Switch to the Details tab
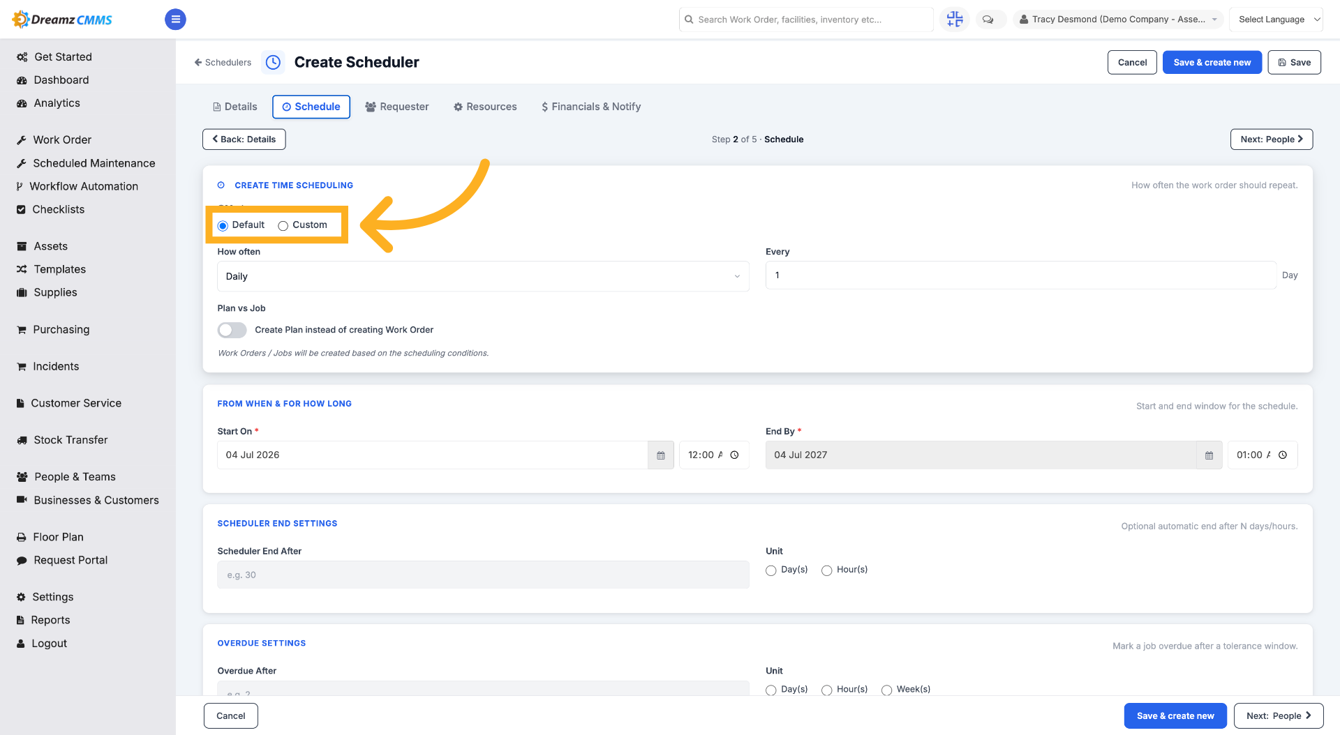The width and height of the screenshot is (1340, 735). click(x=234, y=107)
